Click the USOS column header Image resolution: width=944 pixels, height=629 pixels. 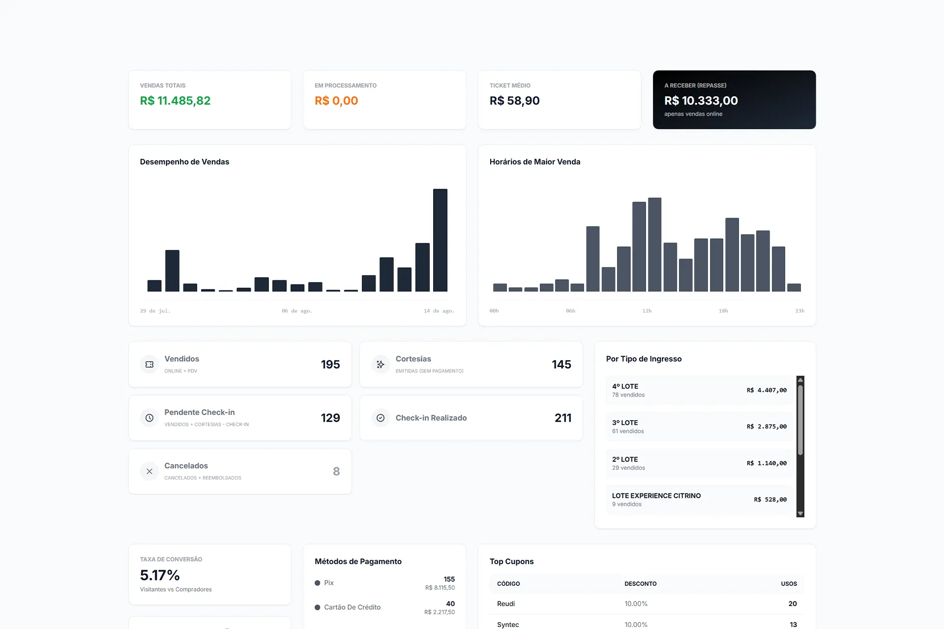(789, 584)
